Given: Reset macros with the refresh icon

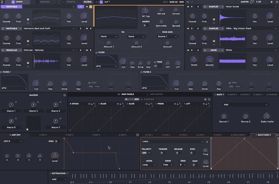Looking at the screenshot, I should coord(65,95).
